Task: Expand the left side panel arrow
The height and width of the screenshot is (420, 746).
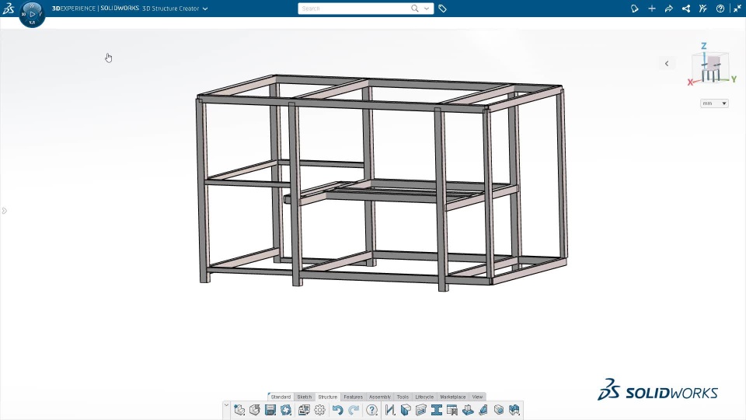Action: pos(5,211)
